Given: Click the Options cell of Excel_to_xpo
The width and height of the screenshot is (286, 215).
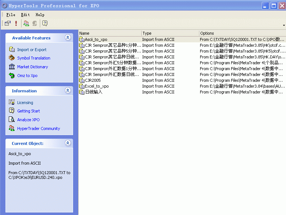Looking at the screenshot, I should point(242,86).
